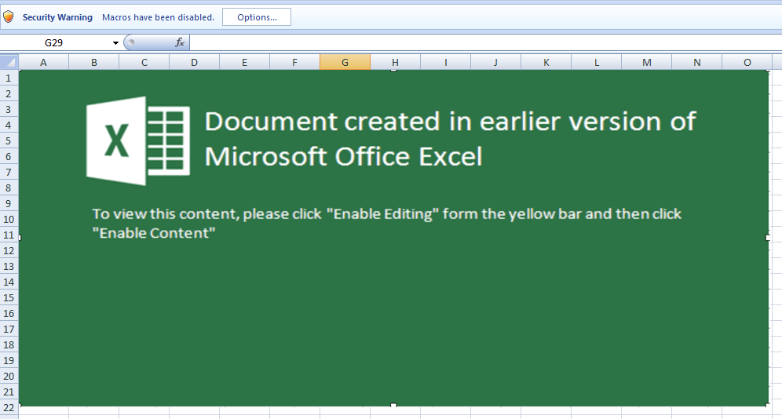Click the image's top-center resize handle
Screen dimensions: 782x419
pyautogui.click(x=393, y=71)
